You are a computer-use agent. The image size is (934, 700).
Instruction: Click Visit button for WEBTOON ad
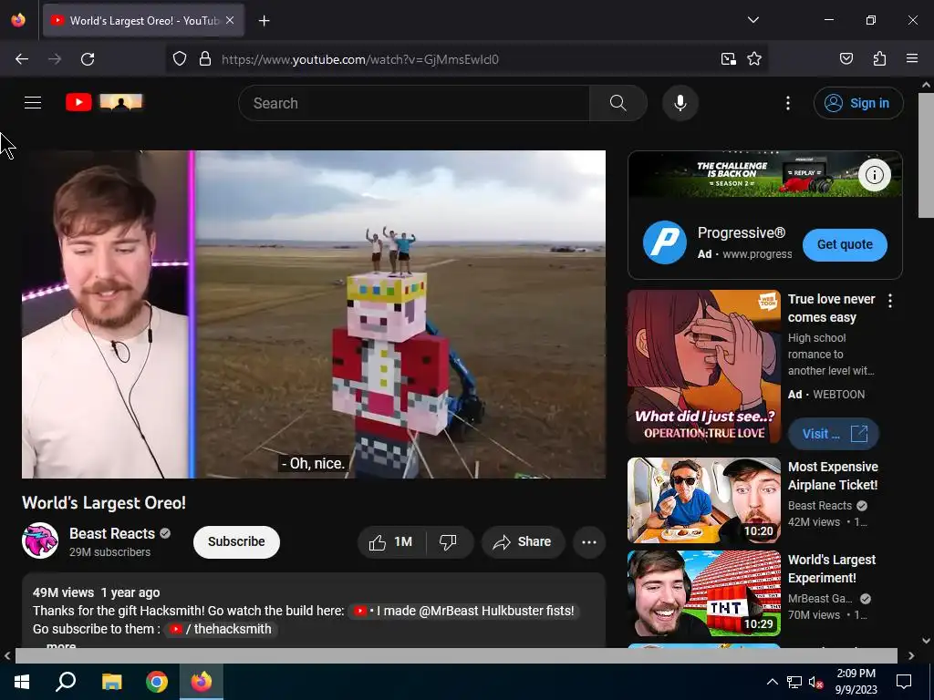coord(834,434)
